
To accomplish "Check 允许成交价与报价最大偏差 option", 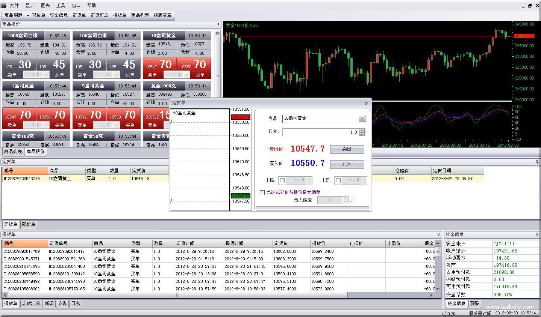I will pos(262,192).
